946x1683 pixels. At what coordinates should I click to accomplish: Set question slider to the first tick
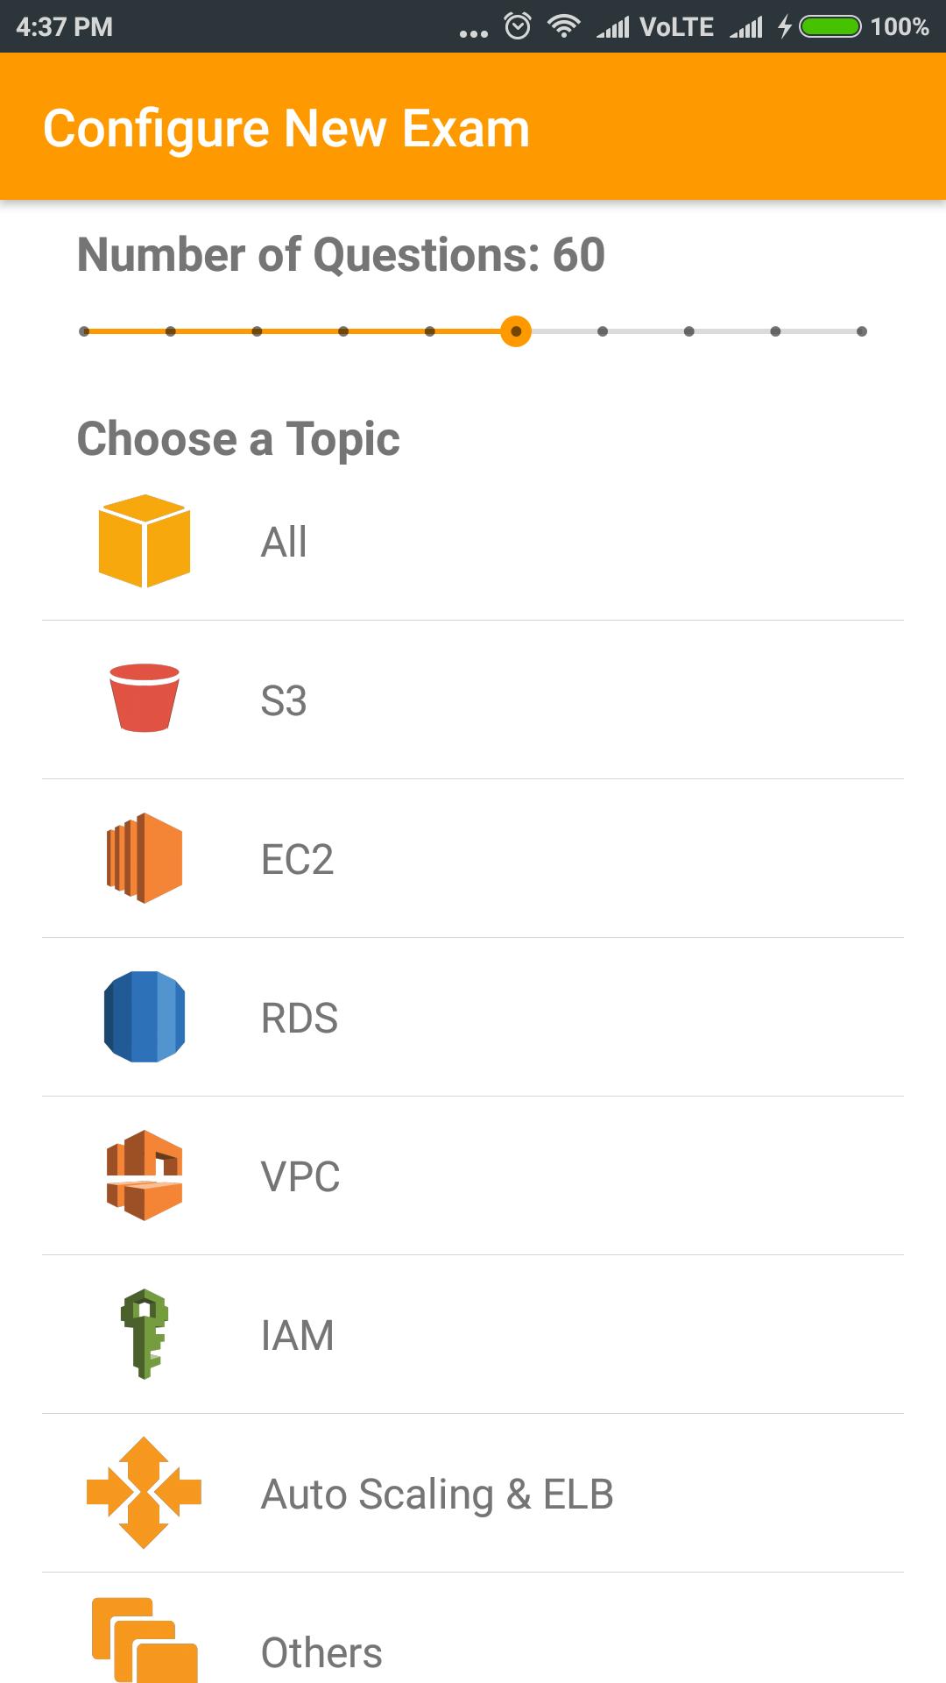coord(84,331)
